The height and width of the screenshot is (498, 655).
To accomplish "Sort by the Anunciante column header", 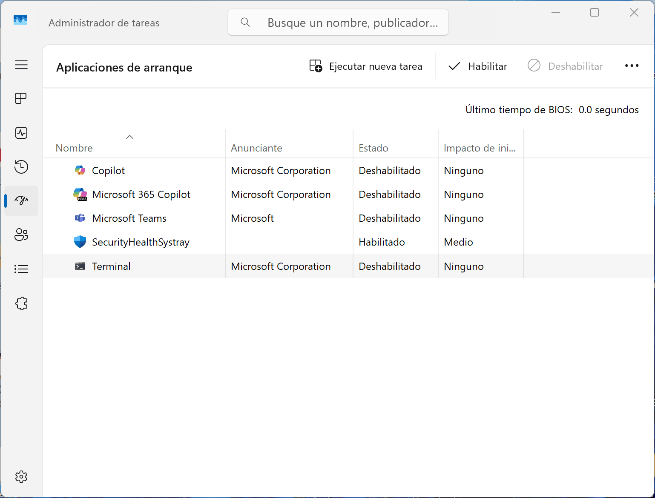I will click(256, 148).
